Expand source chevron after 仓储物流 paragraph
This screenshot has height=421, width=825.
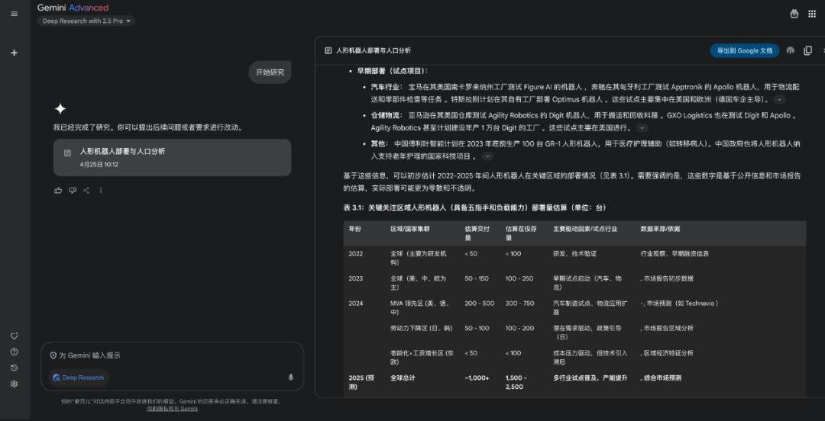tap(642, 128)
